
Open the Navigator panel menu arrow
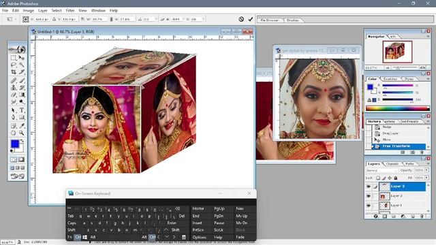pos(429,36)
